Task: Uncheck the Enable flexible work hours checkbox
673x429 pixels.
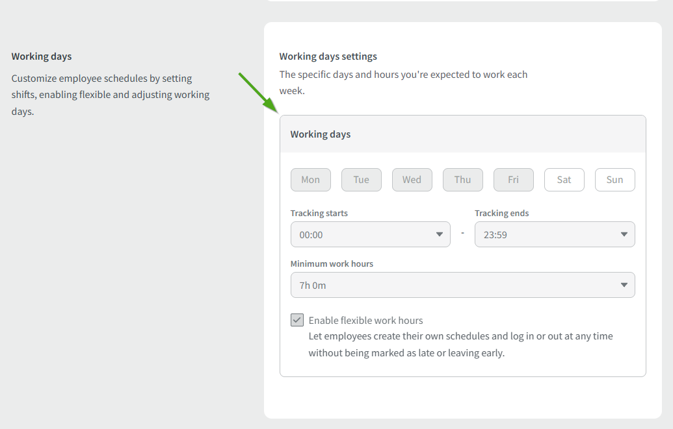Action: [297, 320]
